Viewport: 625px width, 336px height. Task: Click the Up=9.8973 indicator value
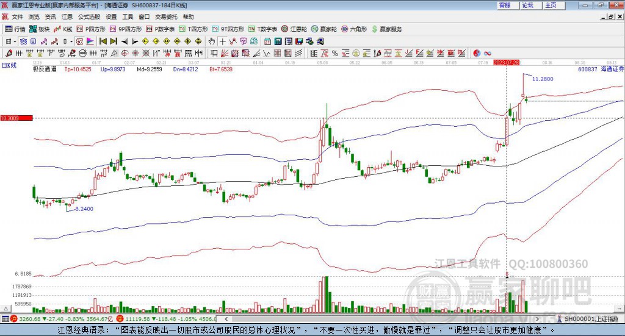(x=113, y=69)
